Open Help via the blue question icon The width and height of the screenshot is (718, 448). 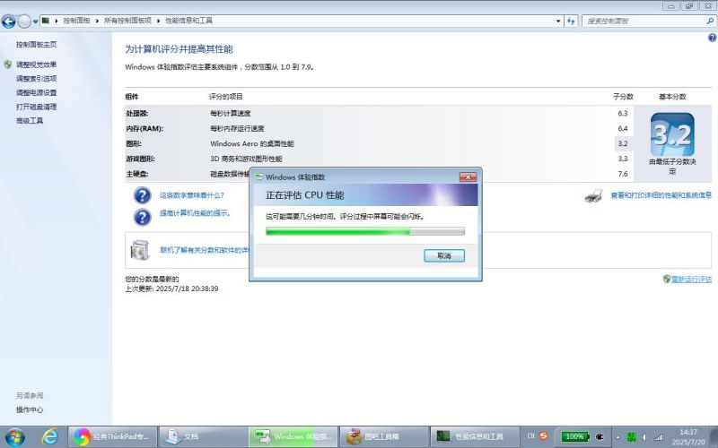coord(712,38)
